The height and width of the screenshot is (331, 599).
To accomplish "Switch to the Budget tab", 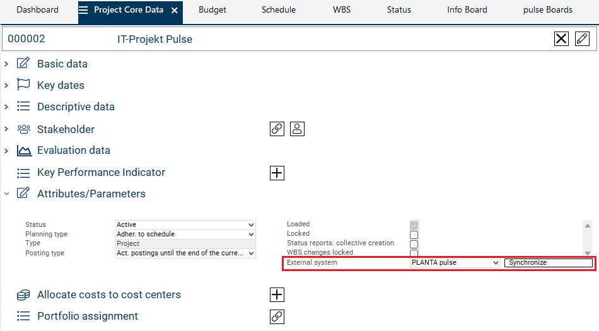I will [x=212, y=10].
